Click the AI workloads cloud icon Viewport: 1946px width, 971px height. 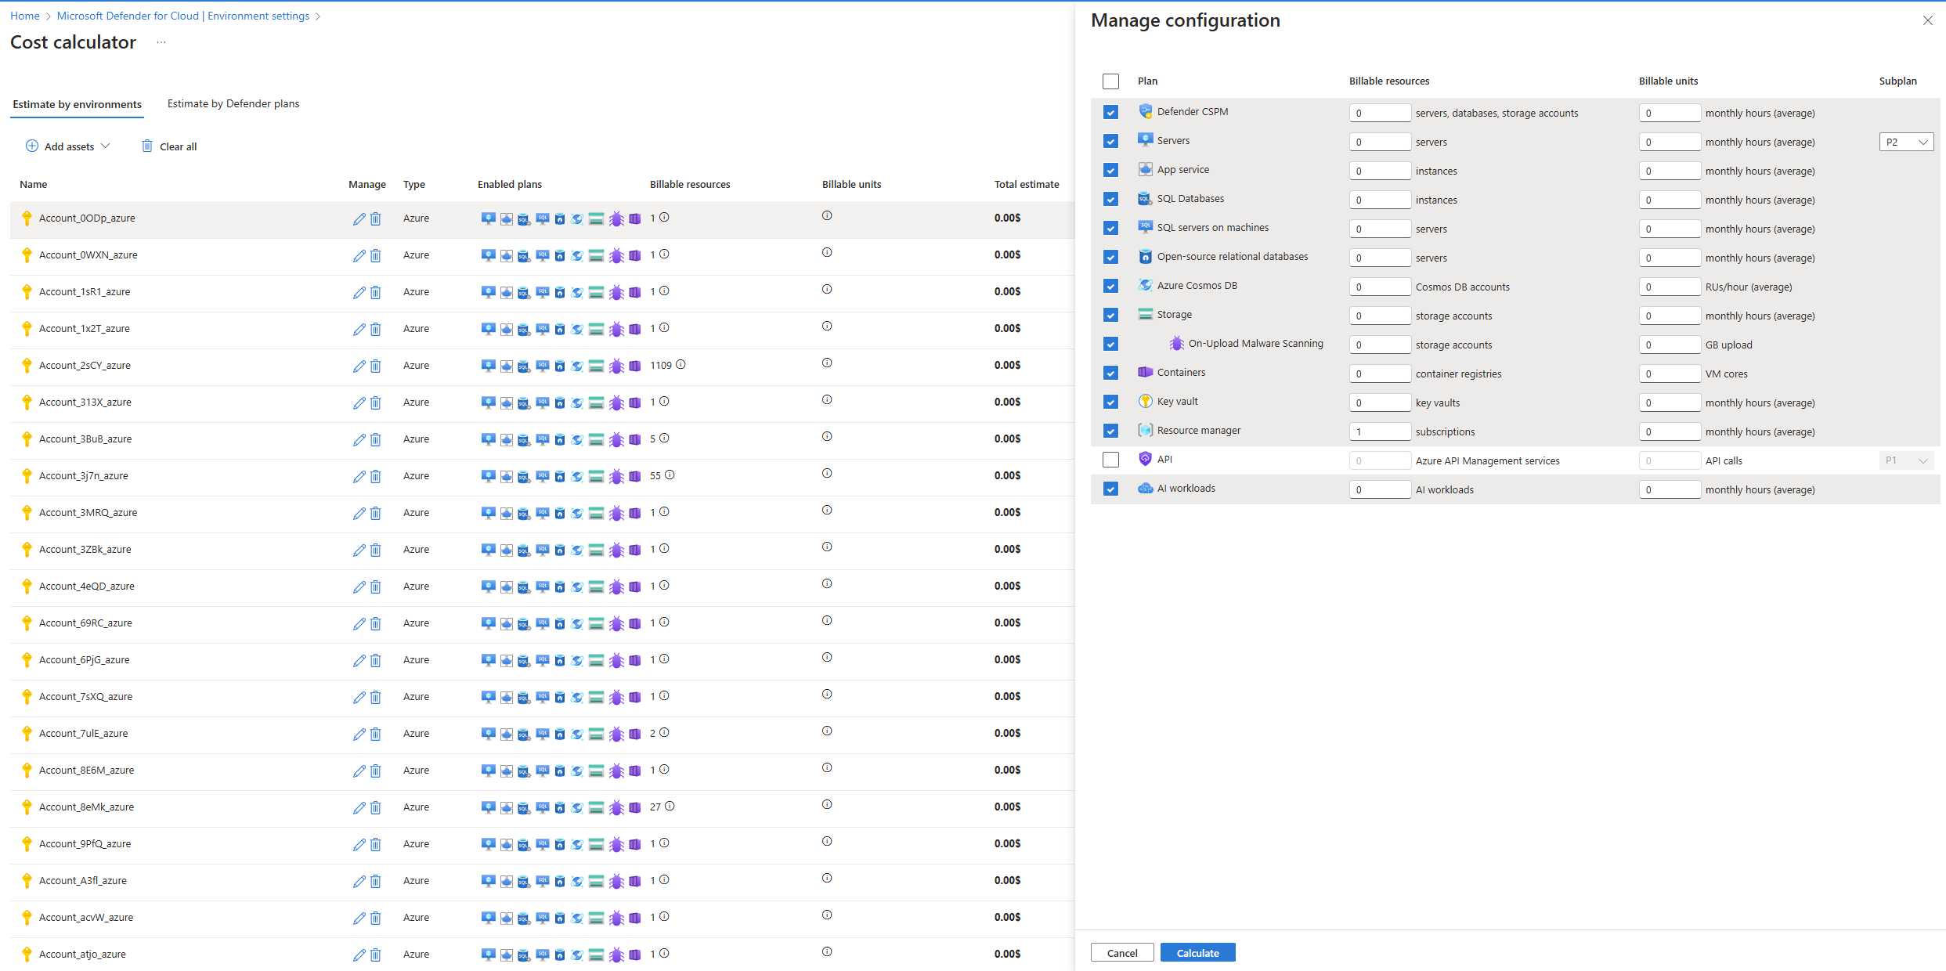1145,489
